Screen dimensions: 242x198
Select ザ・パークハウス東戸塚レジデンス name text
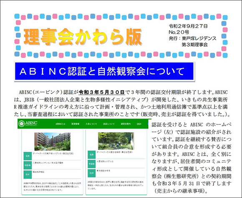coord(53,153)
